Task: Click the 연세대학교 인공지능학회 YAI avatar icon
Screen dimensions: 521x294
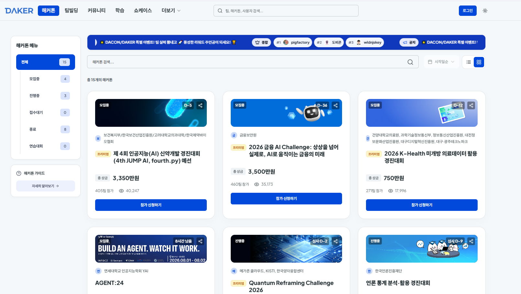Action: (x=98, y=271)
